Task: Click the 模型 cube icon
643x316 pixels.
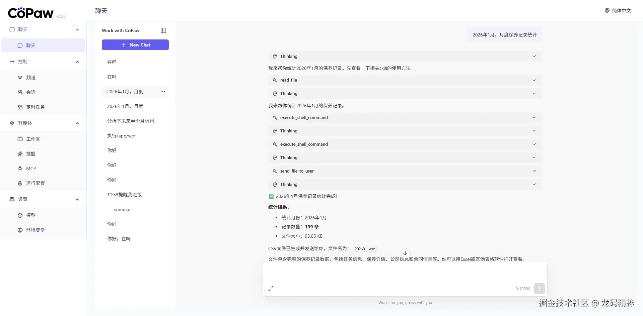Action: 20,215
